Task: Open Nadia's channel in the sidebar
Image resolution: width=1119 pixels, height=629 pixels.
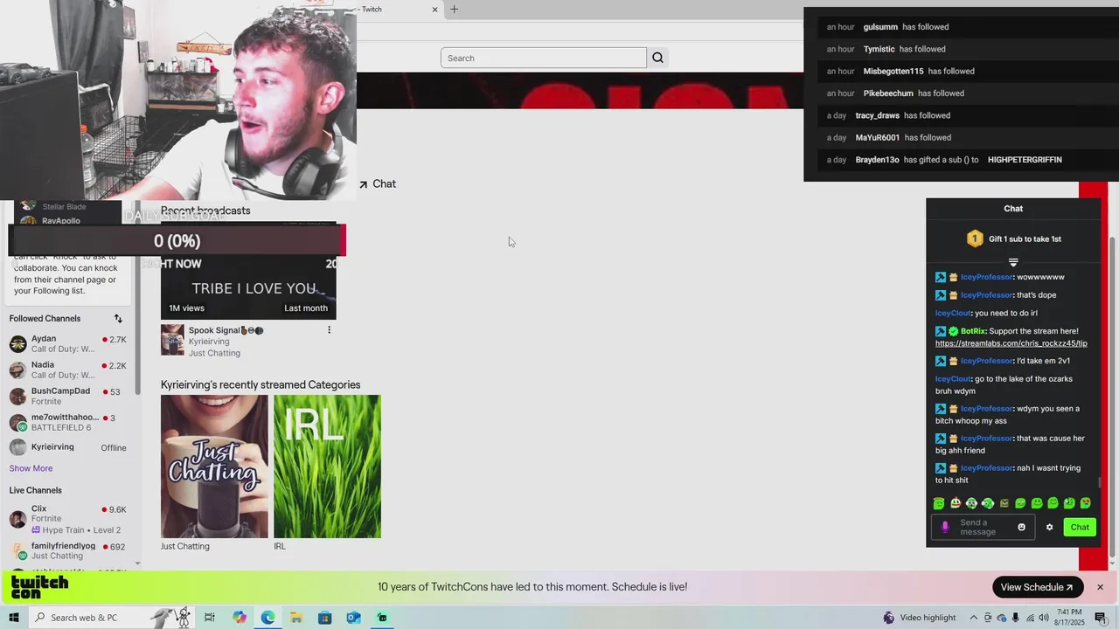Action: [67, 370]
